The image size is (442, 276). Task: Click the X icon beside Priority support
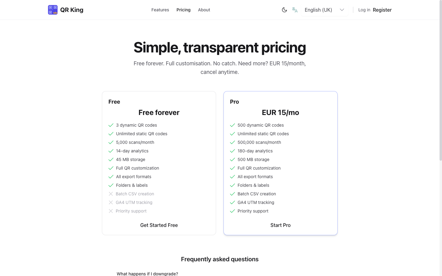click(x=111, y=211)
